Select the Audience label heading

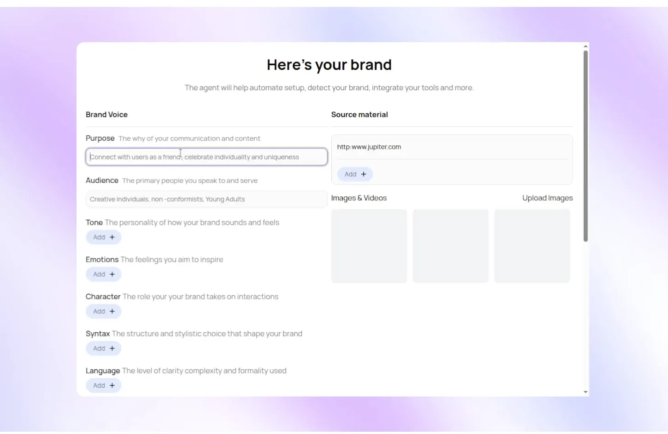102,180
